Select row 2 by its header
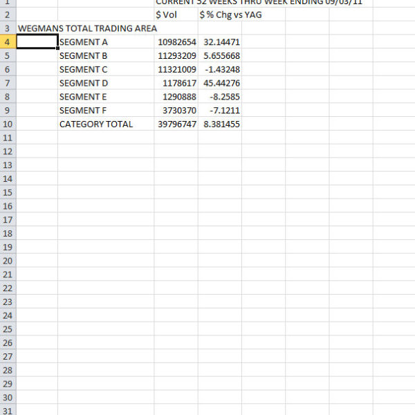The image size is (415, 415). tap(8, 15)
